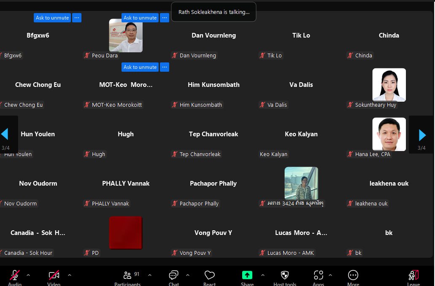Click muted mic icon beside bk
The width and height of the screenshot is (435, 286).
tap(350, 253)
